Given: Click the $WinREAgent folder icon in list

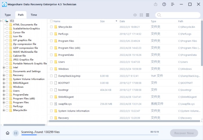Looking at the screenshot, I should pos(55,97).
